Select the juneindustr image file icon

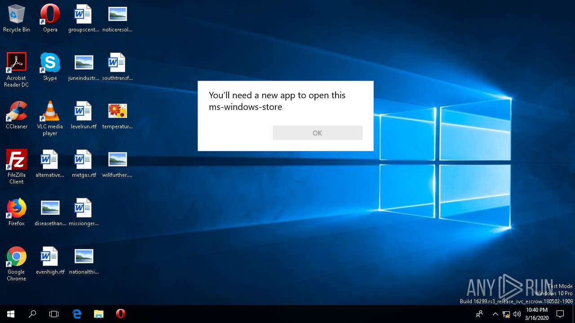click(x=84, y=67)
